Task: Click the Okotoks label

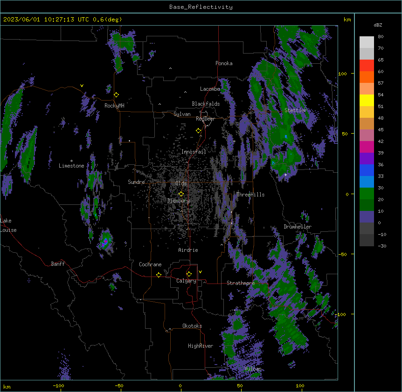Action: click(192, 326)
